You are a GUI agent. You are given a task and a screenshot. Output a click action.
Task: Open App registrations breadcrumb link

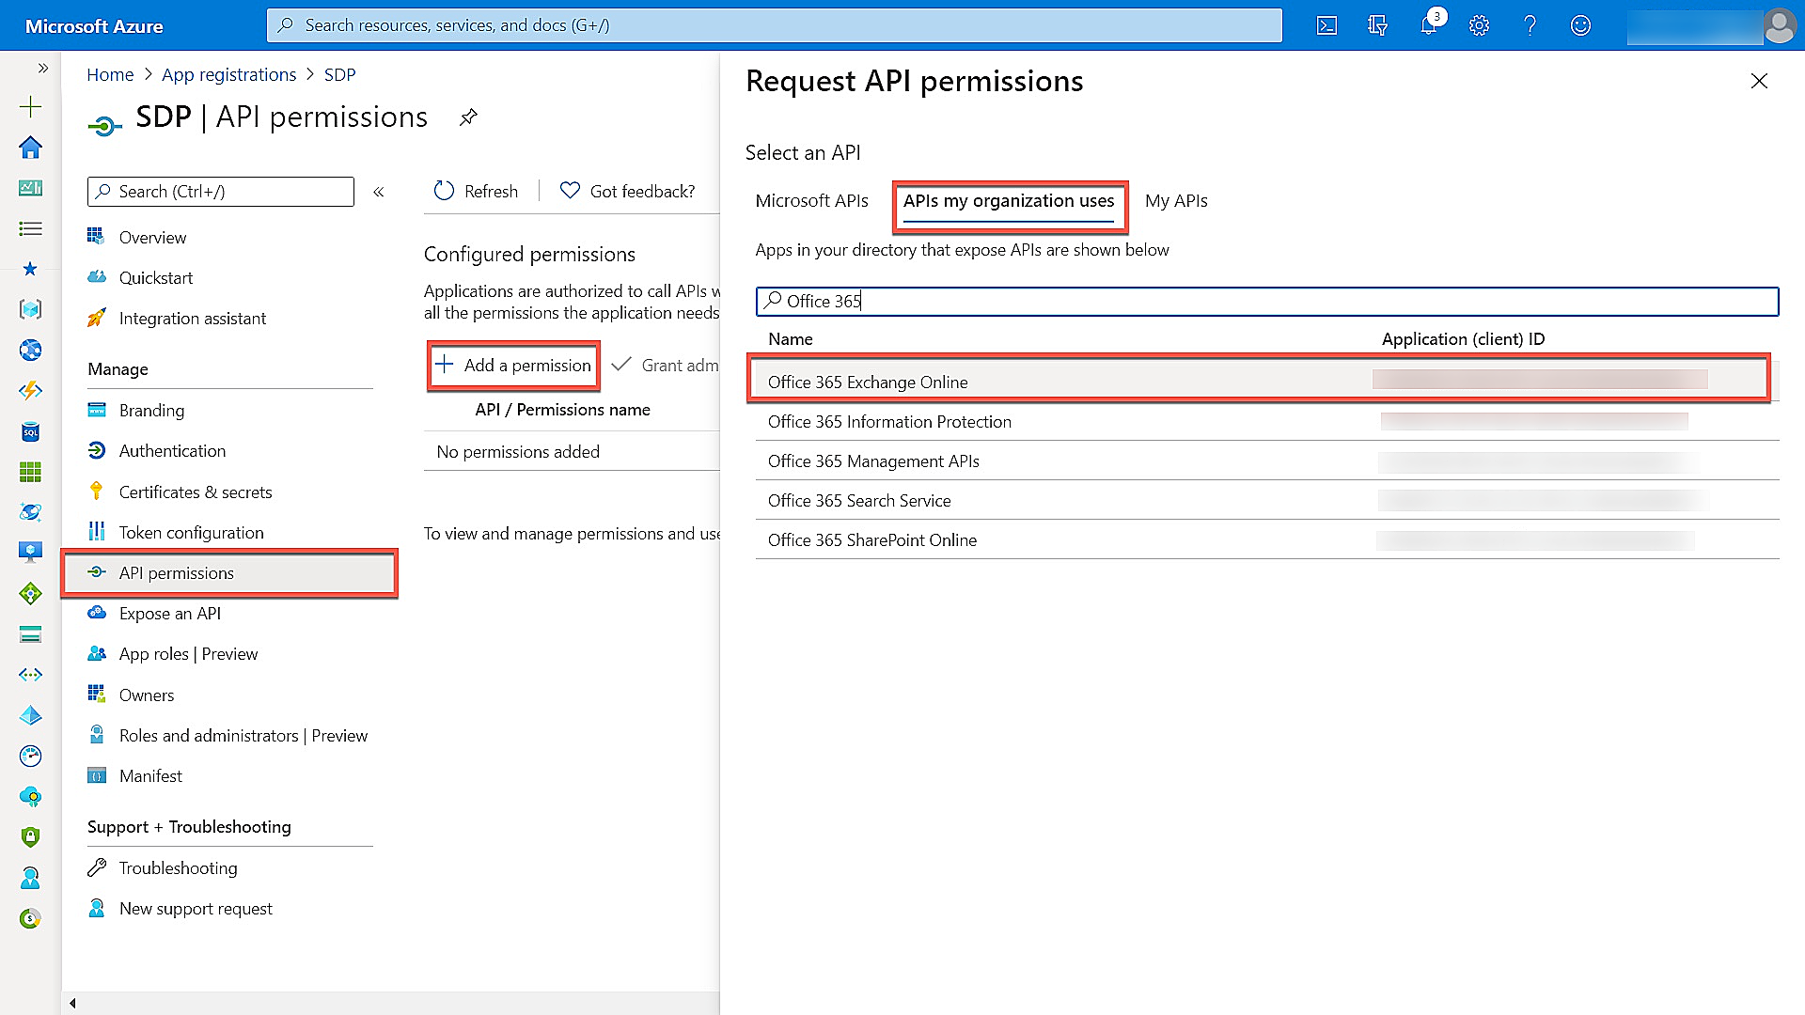pos(228,74)
